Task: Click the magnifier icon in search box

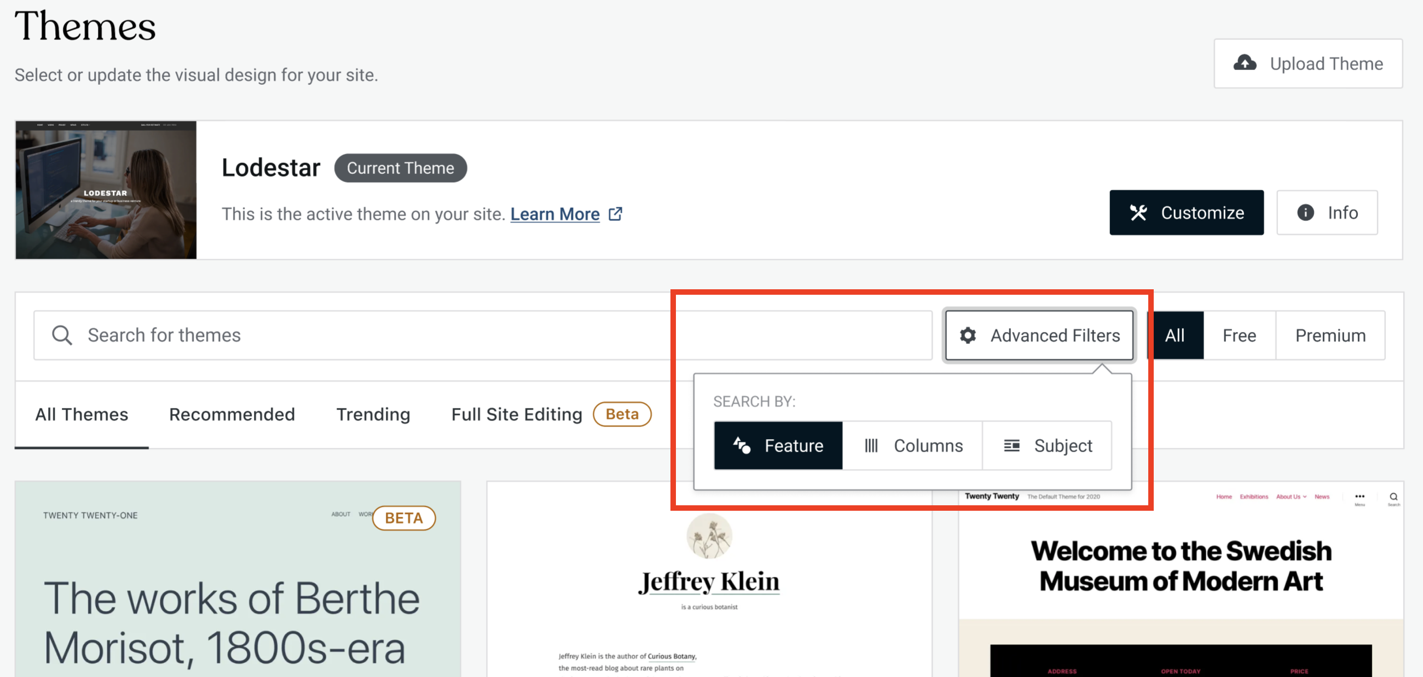Action: pos(62,335)
